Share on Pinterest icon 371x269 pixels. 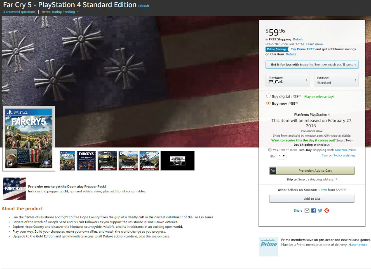click(326, 211)
